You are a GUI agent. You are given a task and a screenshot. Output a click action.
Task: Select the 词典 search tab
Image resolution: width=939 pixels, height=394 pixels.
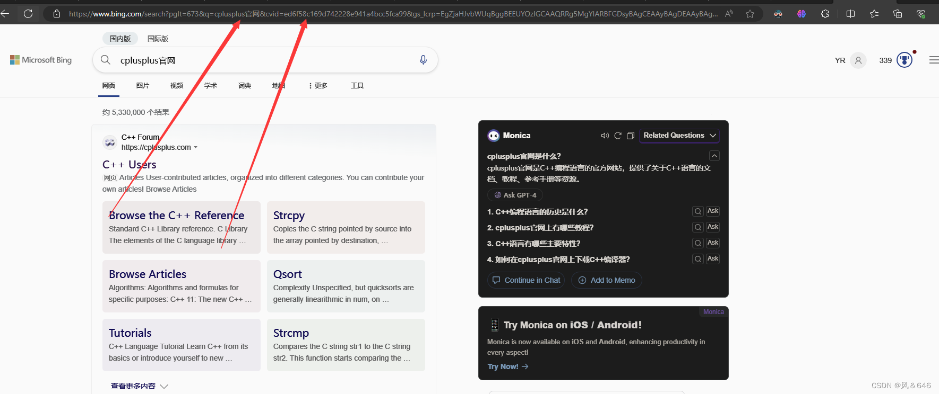[x=245, y=85]
